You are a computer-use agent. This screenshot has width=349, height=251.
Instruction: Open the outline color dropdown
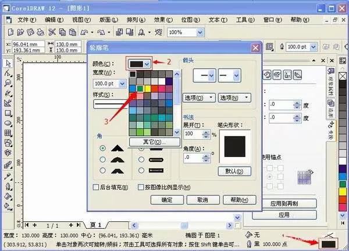click(x=147, y=64)
